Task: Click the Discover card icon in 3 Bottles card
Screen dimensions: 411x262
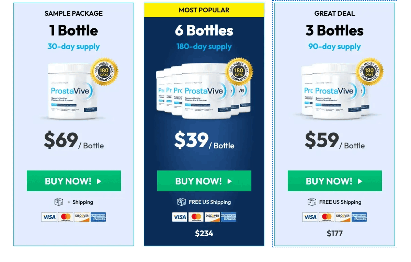Action: [x=343, y=217]
